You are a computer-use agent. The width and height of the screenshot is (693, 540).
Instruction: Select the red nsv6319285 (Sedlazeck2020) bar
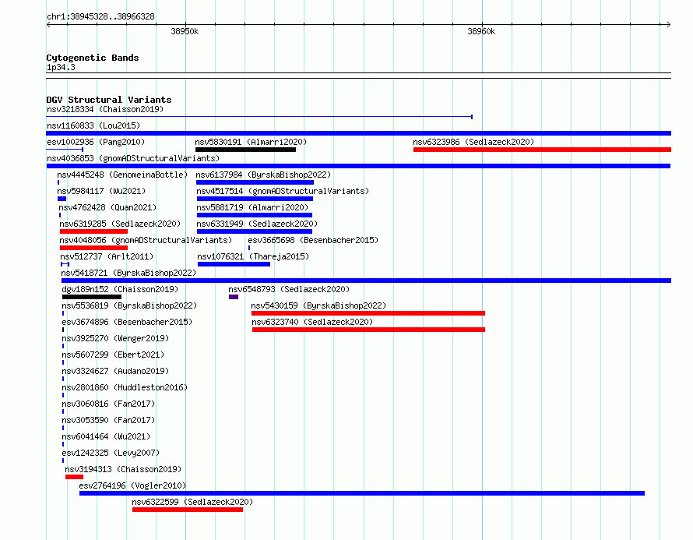pyautogui.click(x=93, y=231)
